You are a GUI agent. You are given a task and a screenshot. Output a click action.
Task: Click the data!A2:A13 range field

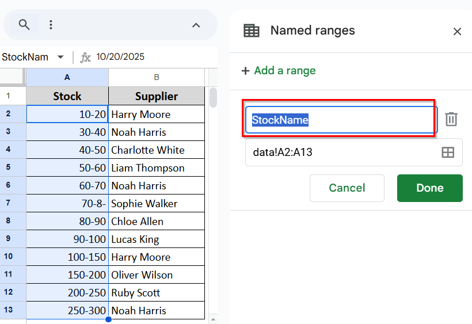point(353,153)
